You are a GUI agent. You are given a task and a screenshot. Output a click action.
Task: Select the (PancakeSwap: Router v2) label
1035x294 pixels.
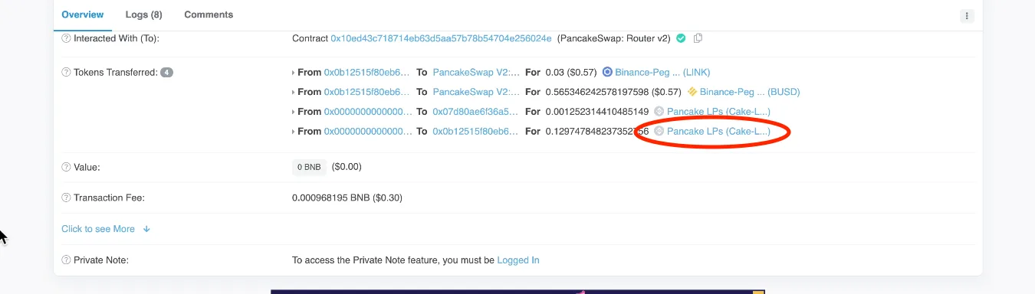tap(613, 38)
